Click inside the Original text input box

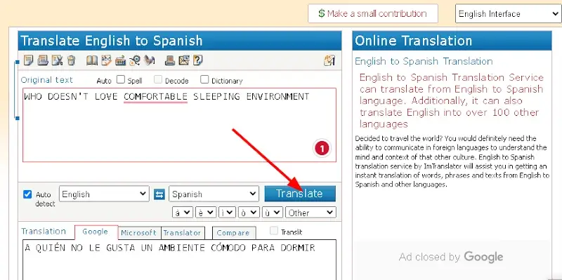(179, 125)
